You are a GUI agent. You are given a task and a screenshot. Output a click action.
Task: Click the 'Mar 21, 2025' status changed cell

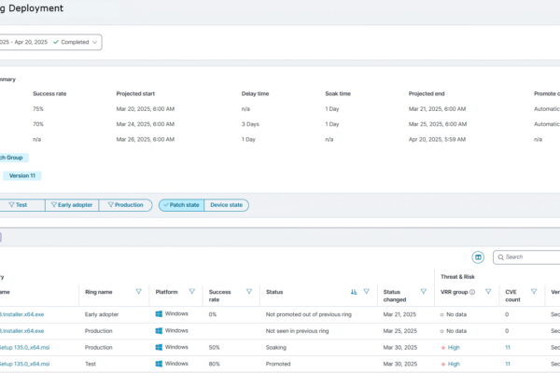point(399,314)
